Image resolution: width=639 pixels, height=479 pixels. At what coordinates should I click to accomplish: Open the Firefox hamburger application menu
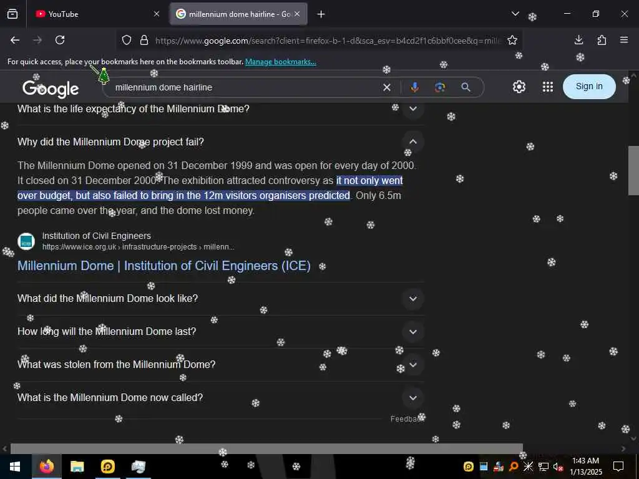click(624, 40)
